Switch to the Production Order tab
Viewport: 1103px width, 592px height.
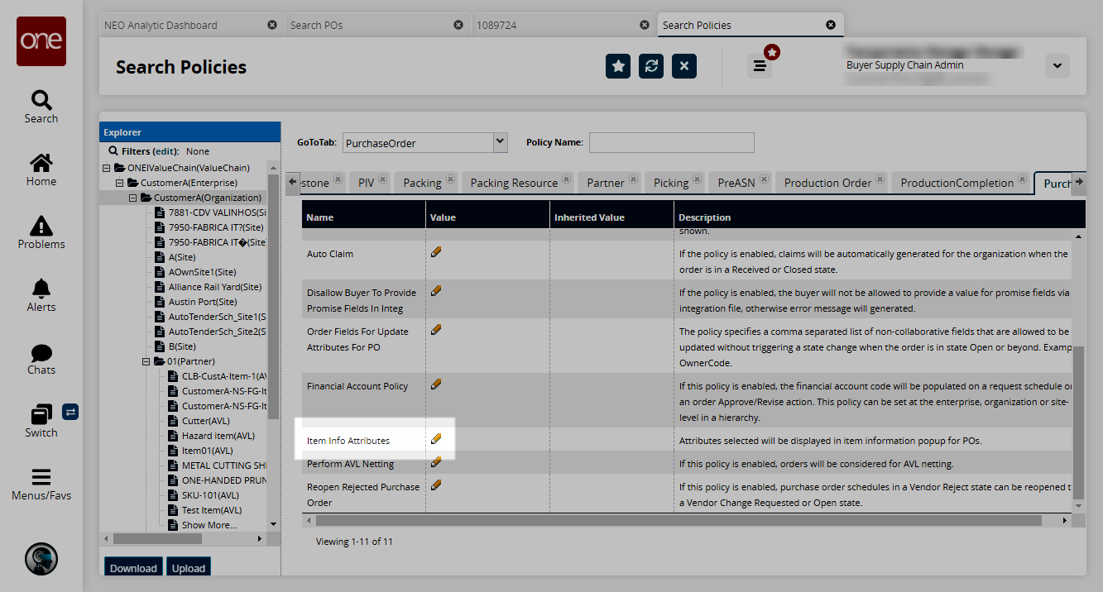pos(827,183)
